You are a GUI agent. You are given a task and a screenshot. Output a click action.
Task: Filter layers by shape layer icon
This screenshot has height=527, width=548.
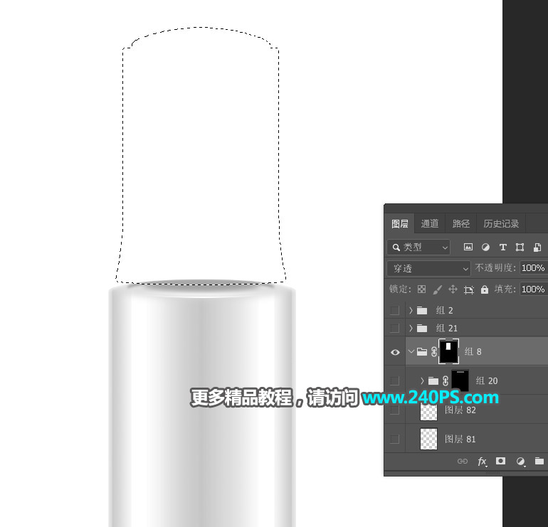(x=520, y=247)
